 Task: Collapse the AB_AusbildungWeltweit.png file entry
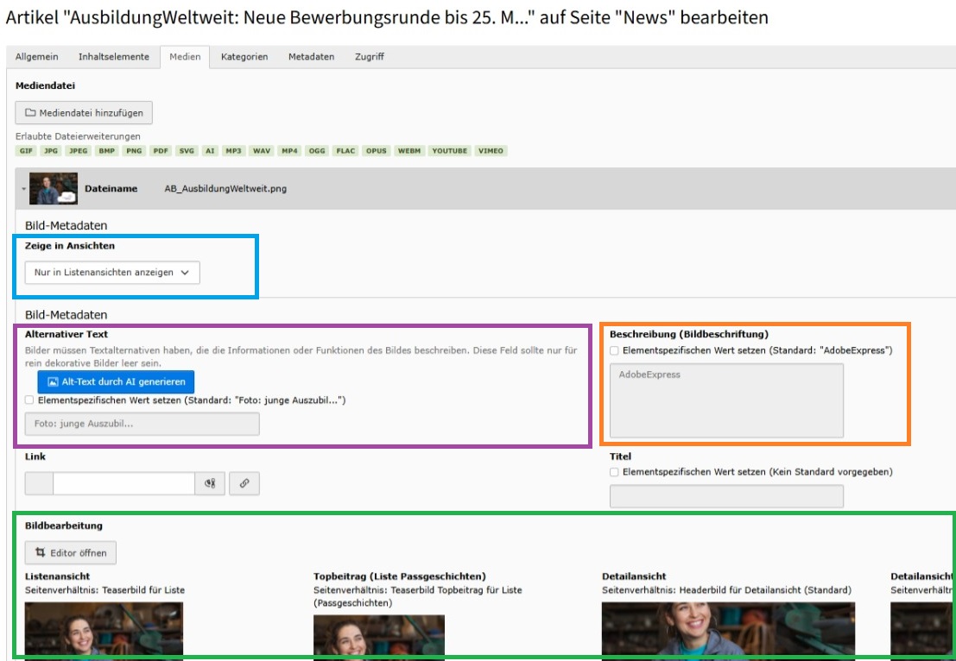[23, 189]
